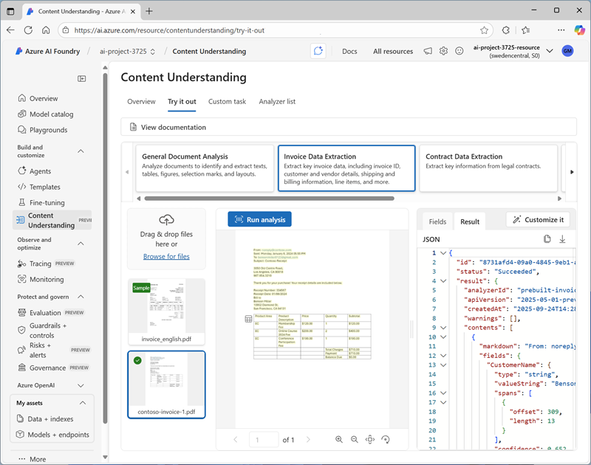
Task: Collapse the left sidebar panel
Action: (x=82, y=78)
